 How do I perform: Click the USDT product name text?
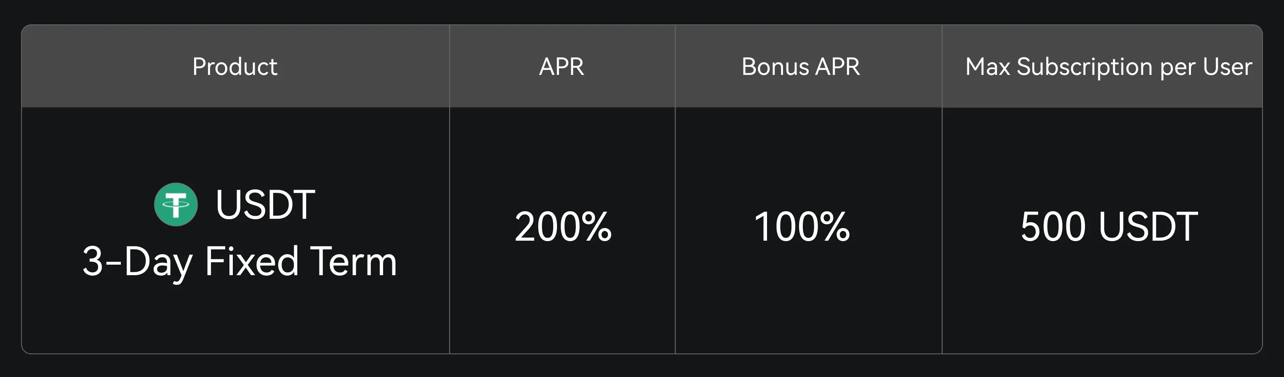[x=265, y=204]
